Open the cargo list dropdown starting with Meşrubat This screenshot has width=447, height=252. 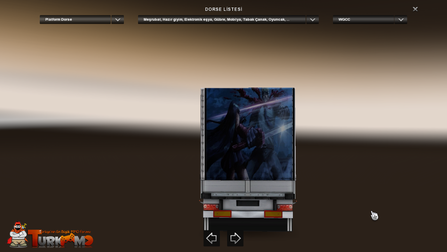pyautogui.click(x=222, y=19)
